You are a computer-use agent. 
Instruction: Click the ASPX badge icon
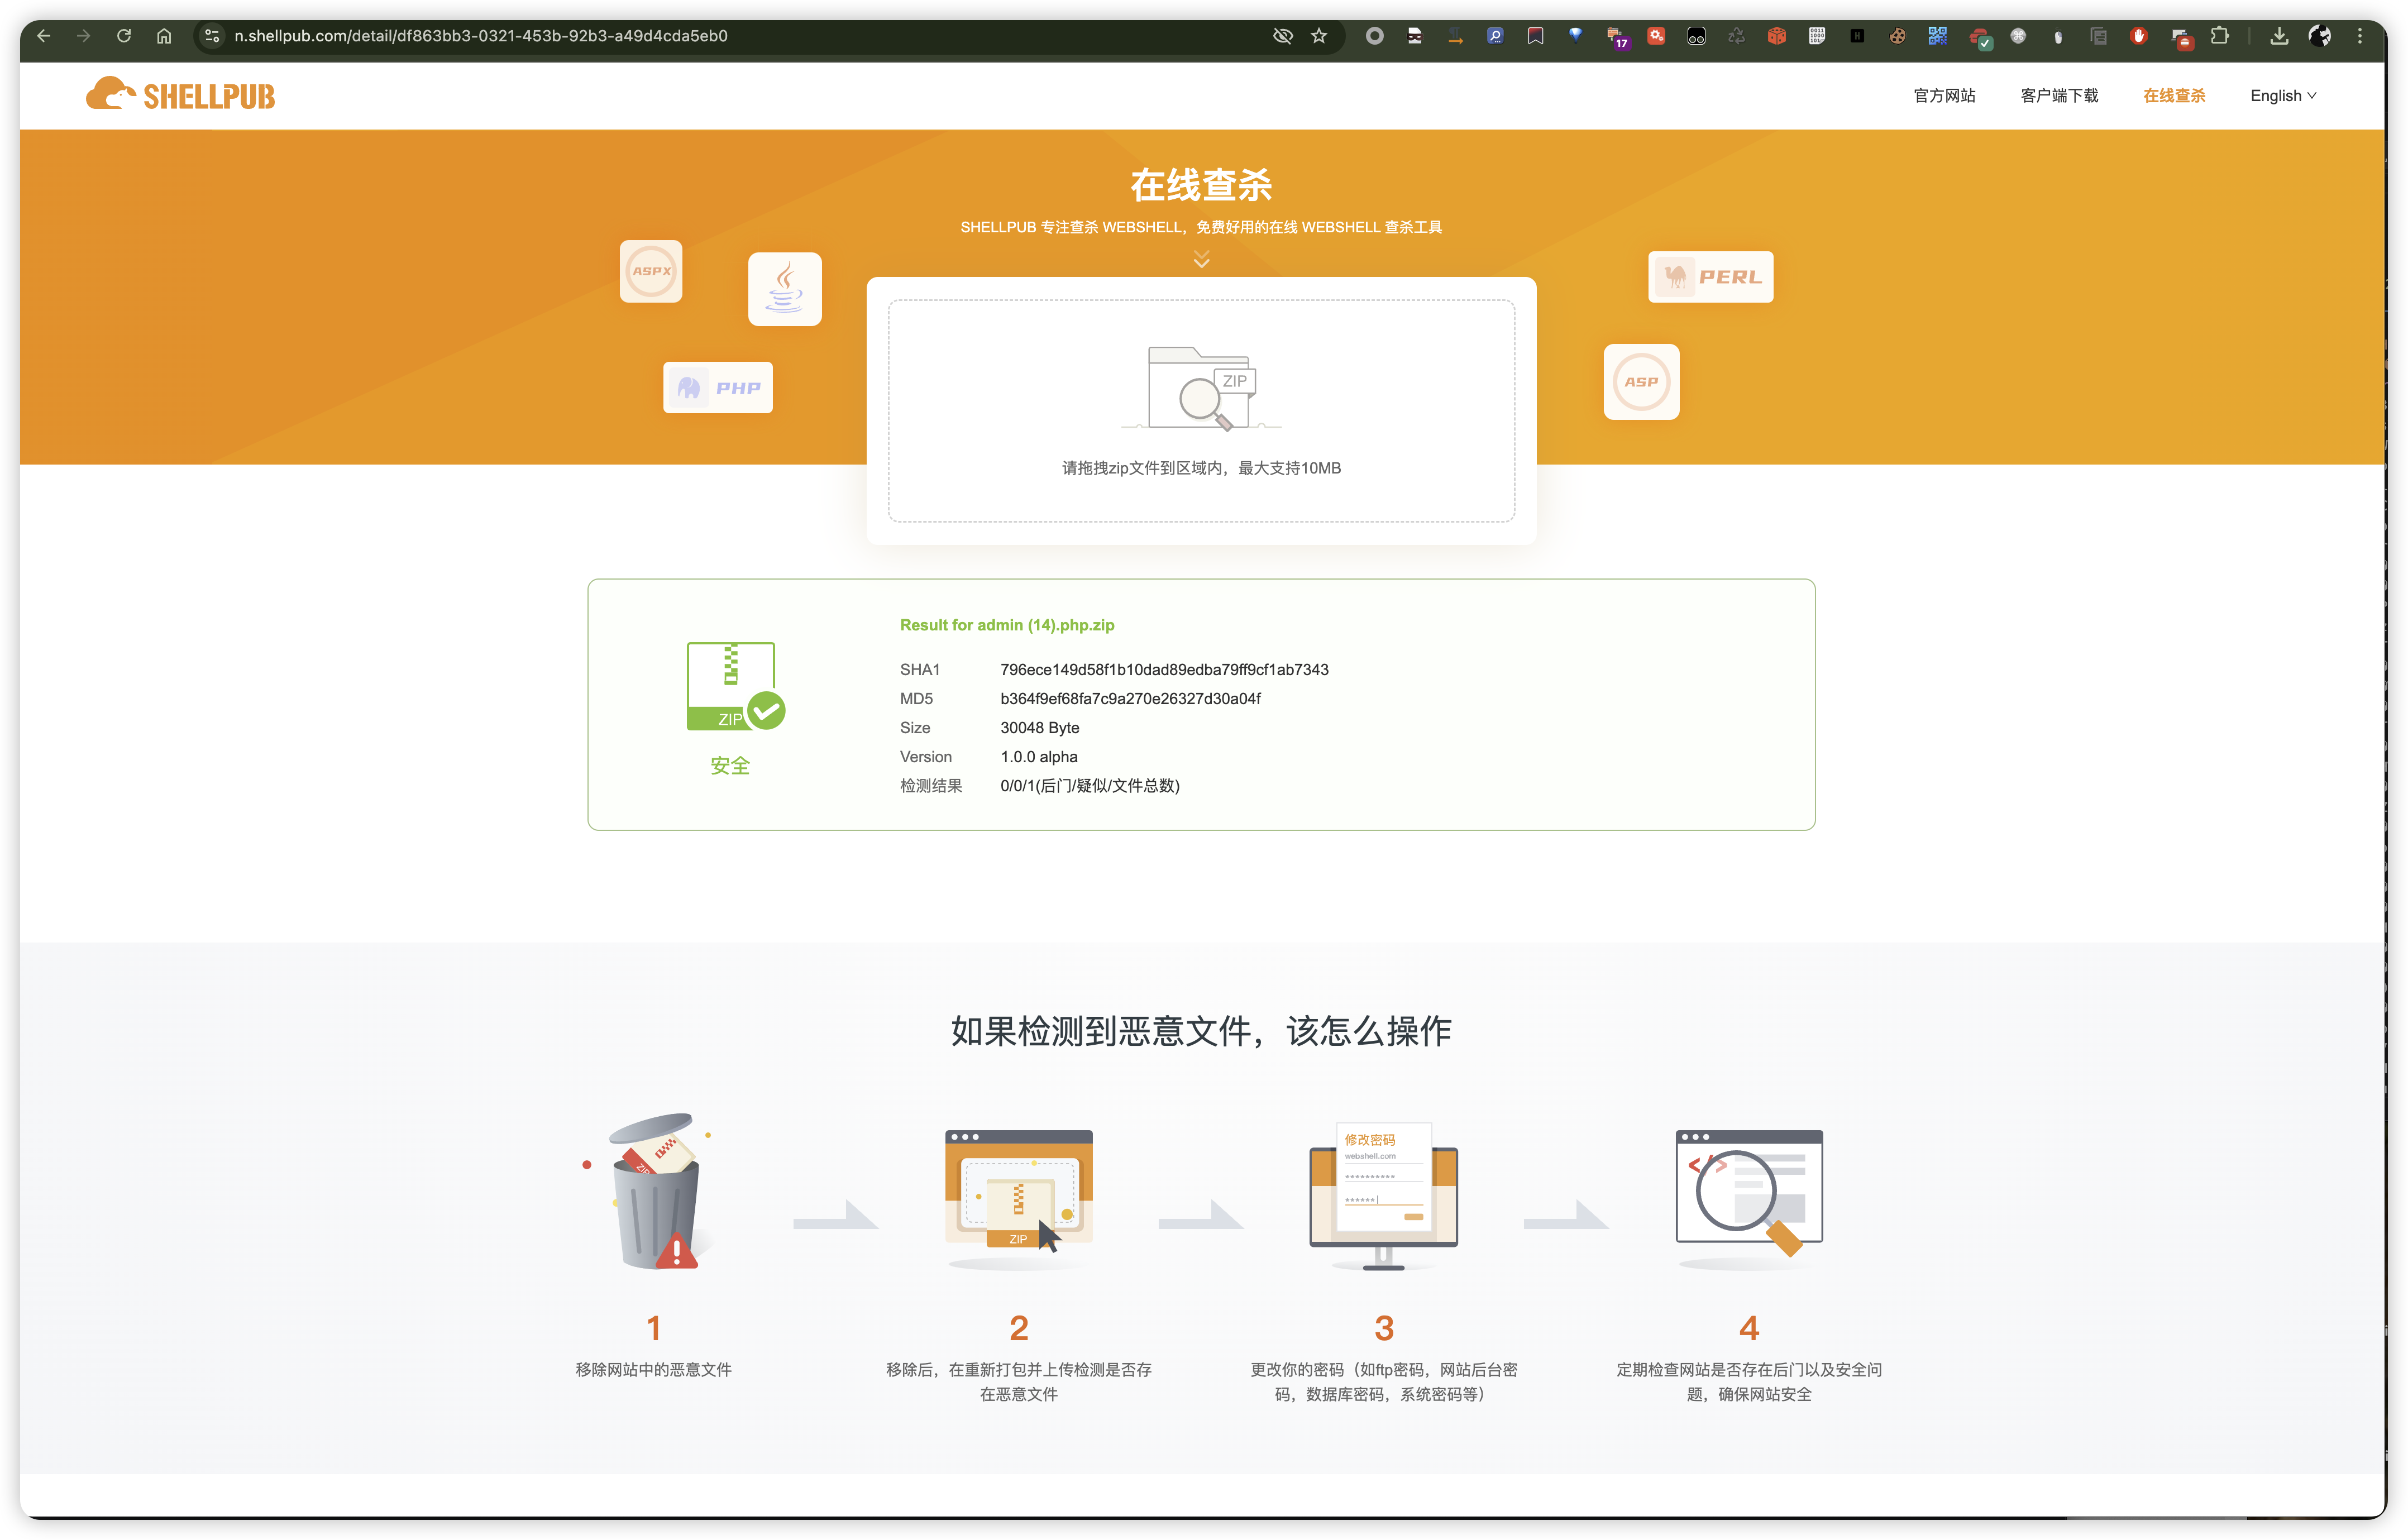(x=651, y=271)
